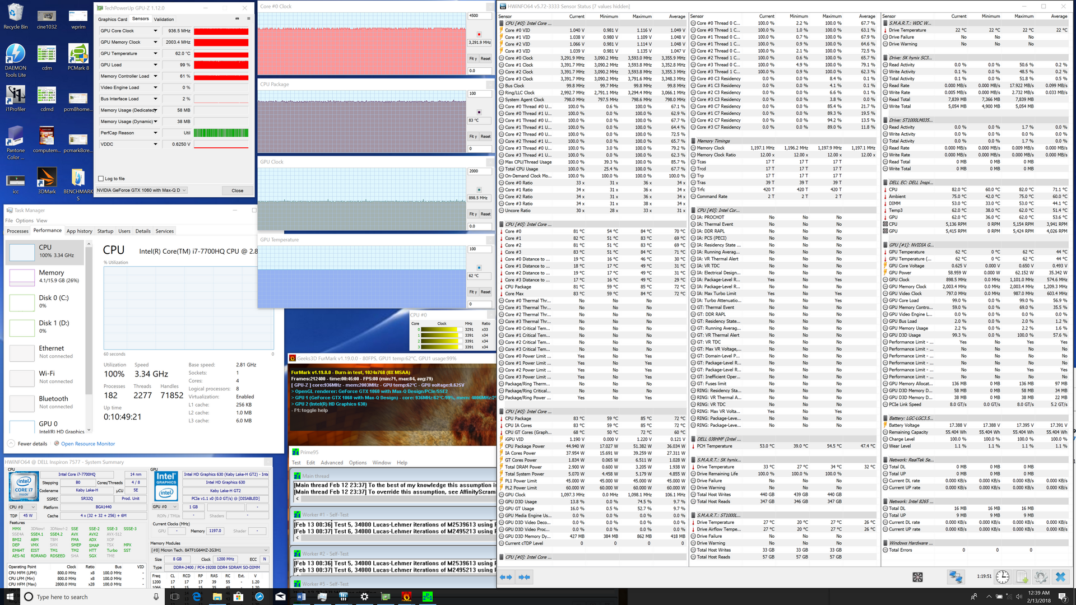
Task: Open i1Profiler desktop icon
Action: coord(16,99)
